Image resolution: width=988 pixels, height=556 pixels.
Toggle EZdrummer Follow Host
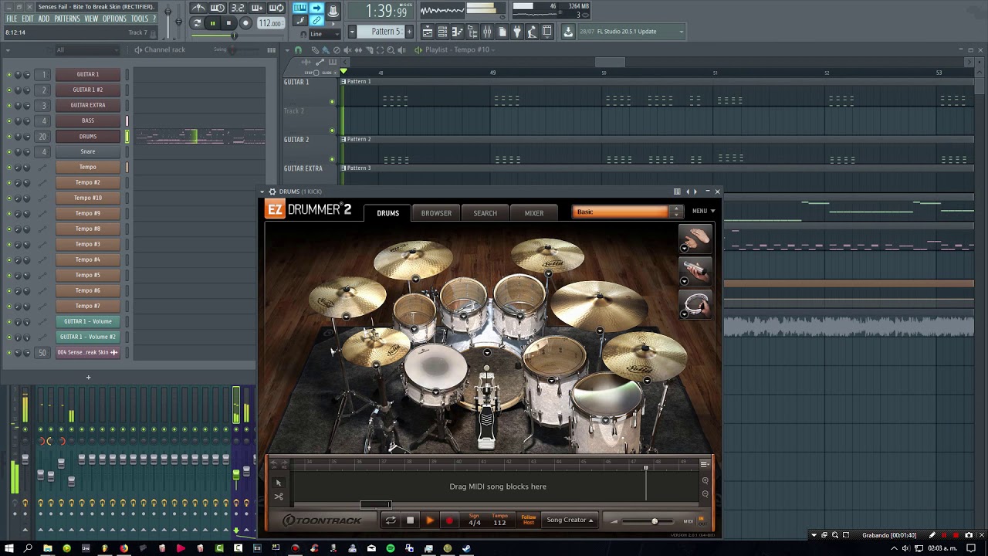click(x=529, y=520)
